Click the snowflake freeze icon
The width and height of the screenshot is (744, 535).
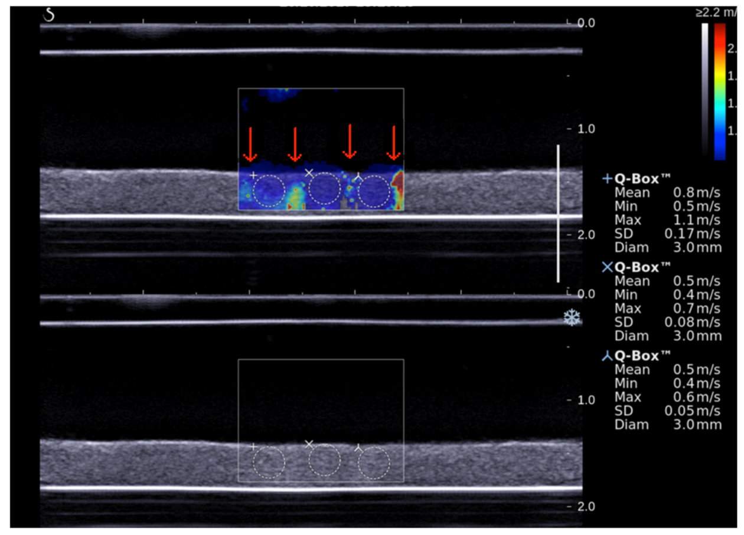point(571,319)
